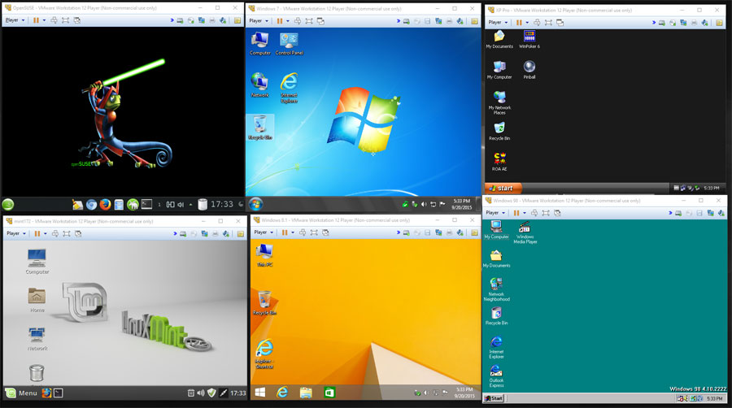The width and height of the screenshot is (732, 408).
Task: Launch Firefox from openSUSE panel
Action: point(105,204)
